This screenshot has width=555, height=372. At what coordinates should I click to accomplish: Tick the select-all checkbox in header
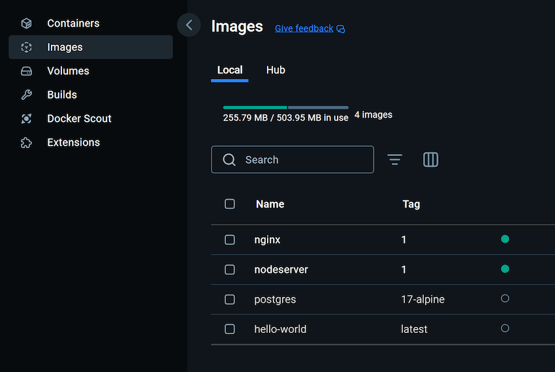(x=230, y=204)
